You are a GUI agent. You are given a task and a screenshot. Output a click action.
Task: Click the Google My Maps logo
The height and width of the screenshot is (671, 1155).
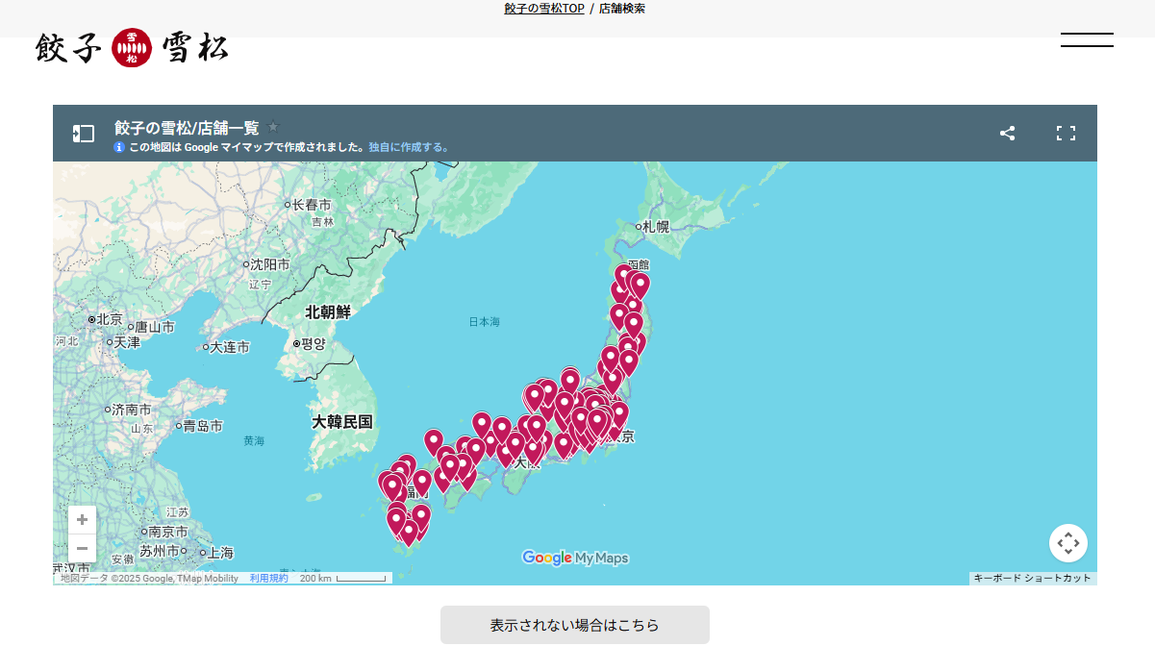tap(574, 558)
